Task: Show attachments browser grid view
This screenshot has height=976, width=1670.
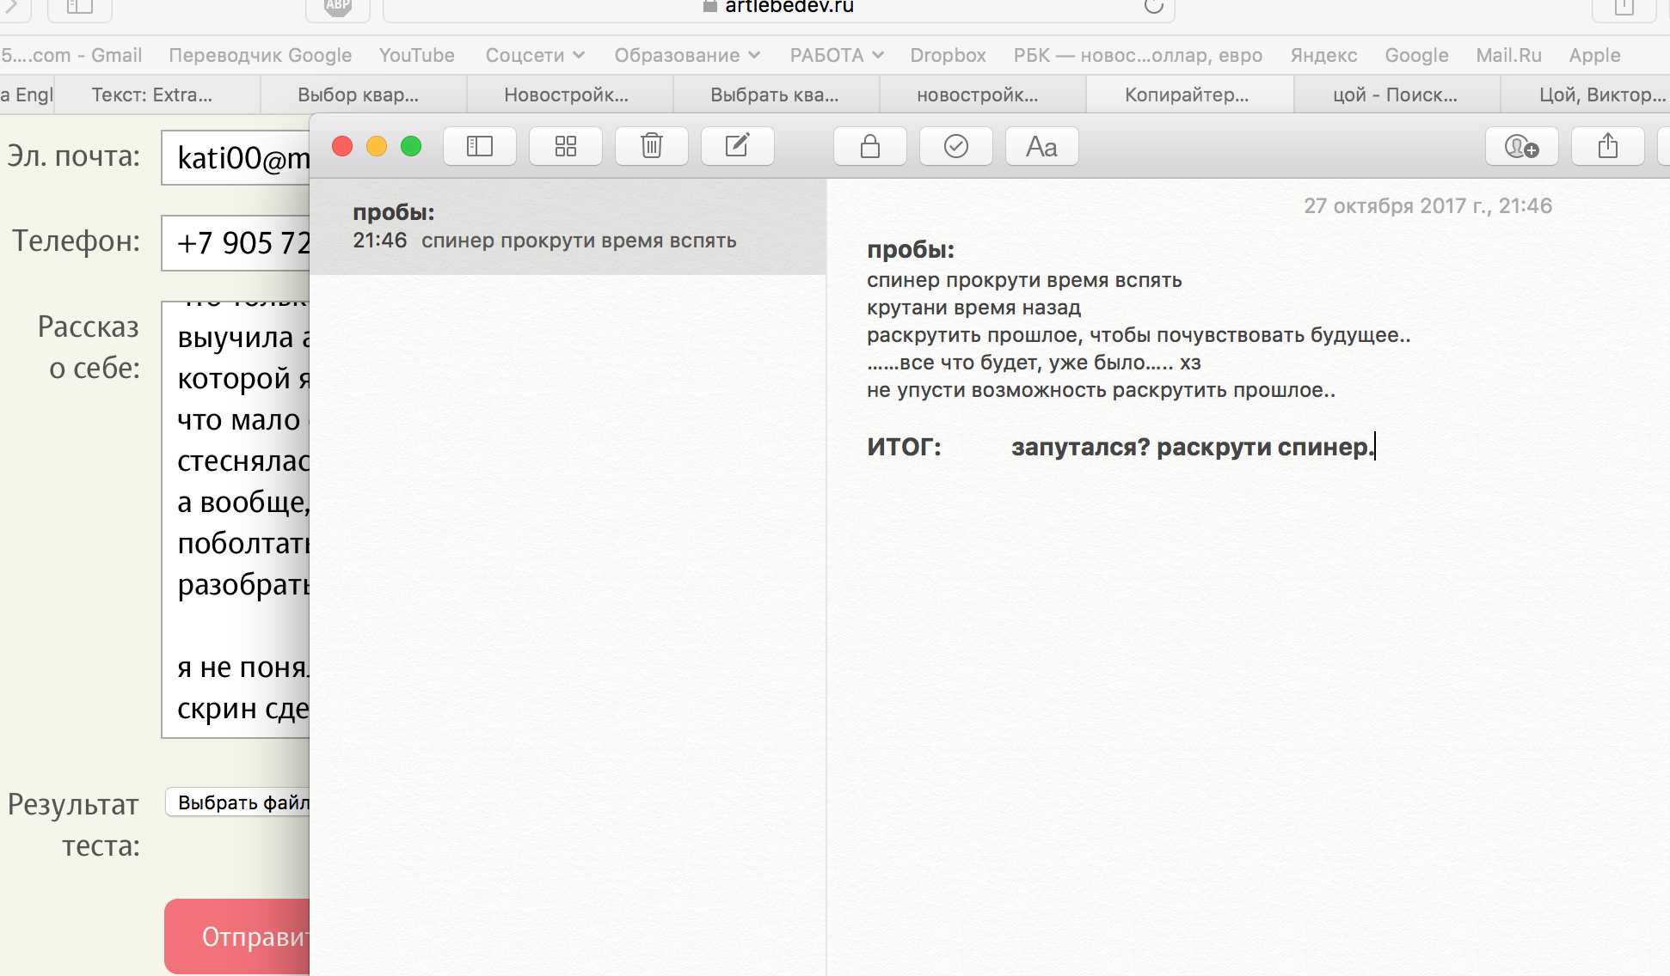Action: 565,147
